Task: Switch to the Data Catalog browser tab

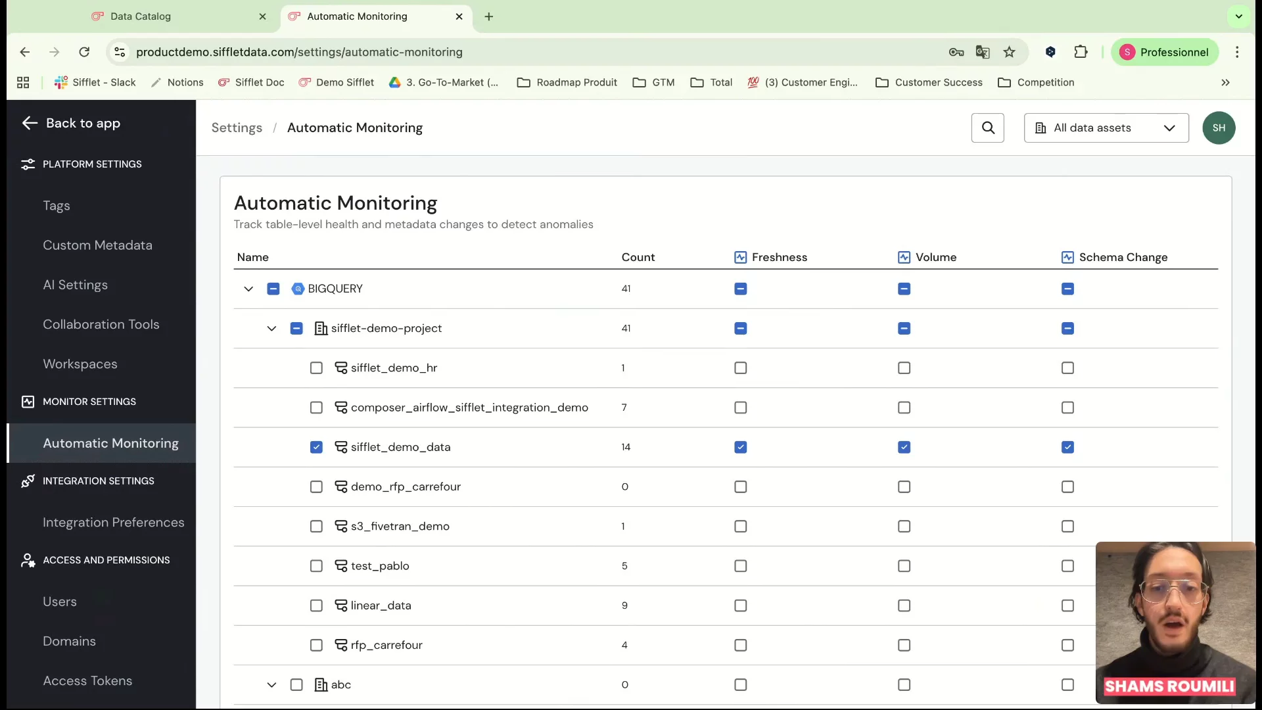Action: (x=141, y=16)
